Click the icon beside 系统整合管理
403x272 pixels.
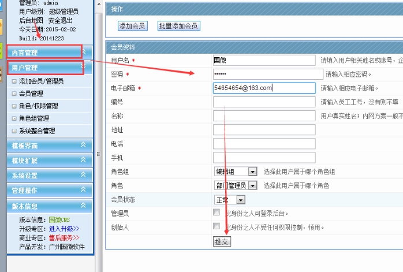[x=14, y=131]
